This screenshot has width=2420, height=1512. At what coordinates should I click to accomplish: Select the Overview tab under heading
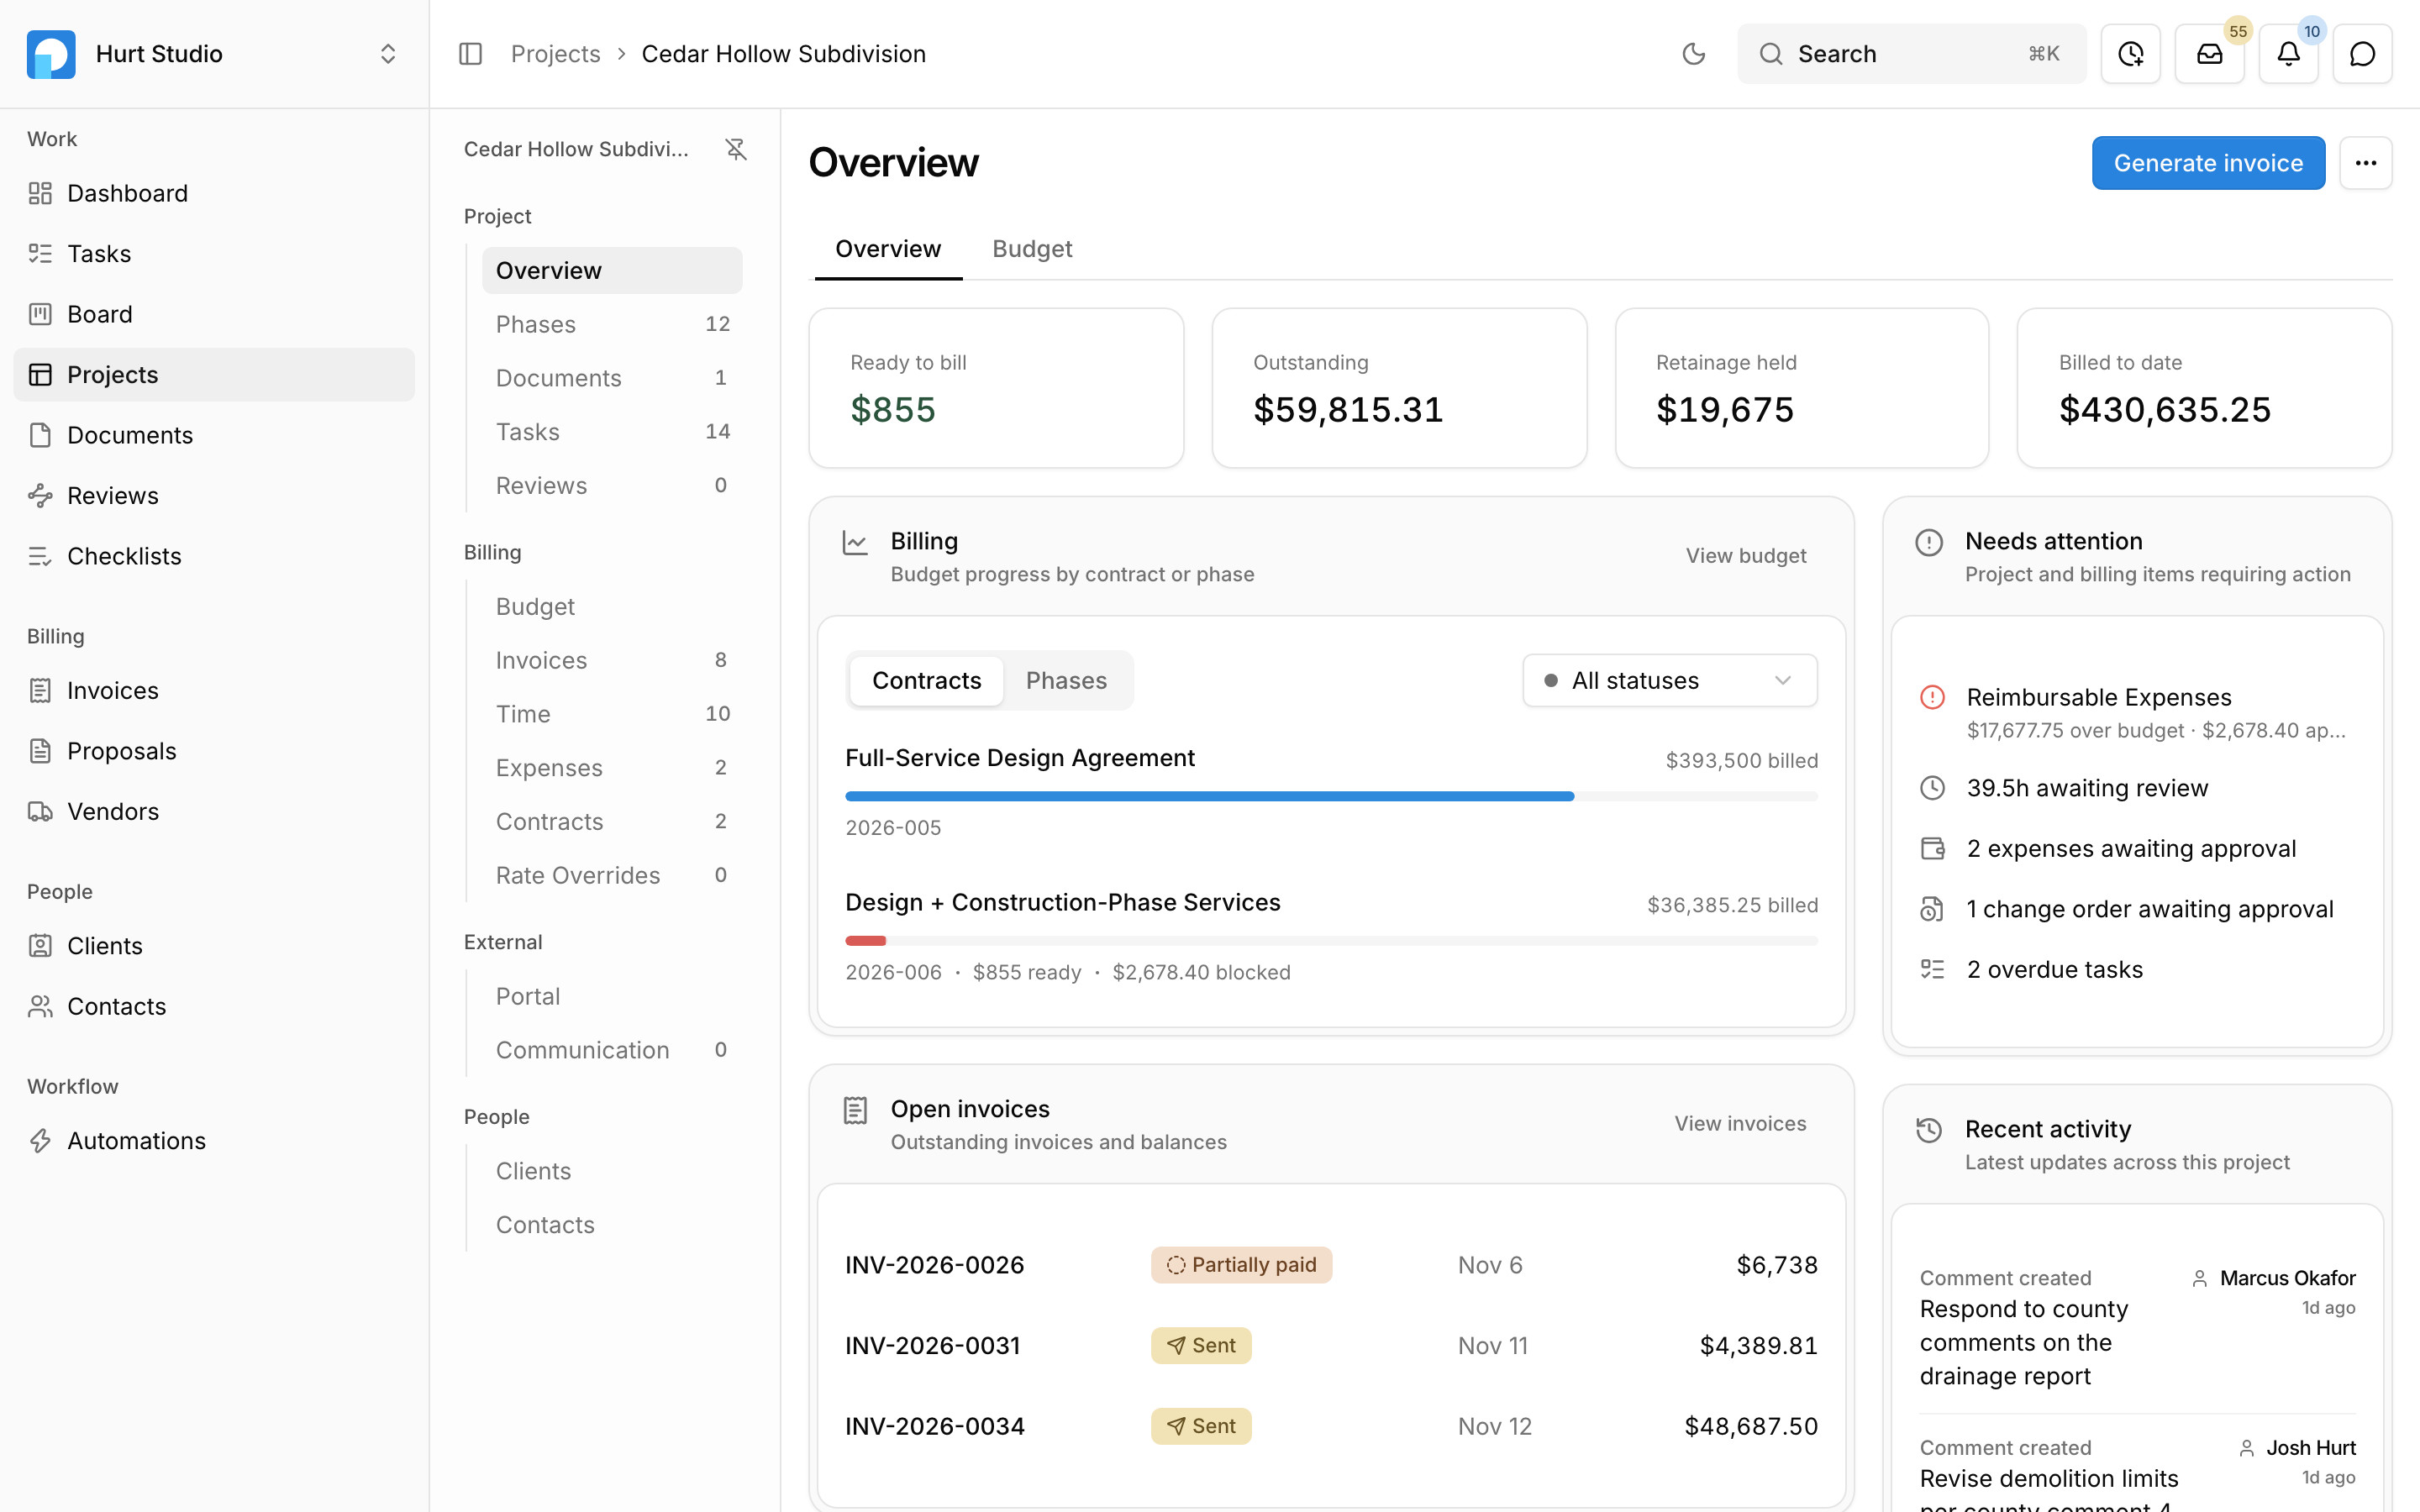pyautogui.click(x=888, y=249)
